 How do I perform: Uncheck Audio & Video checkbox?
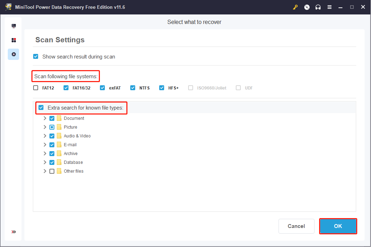(52, 136)
